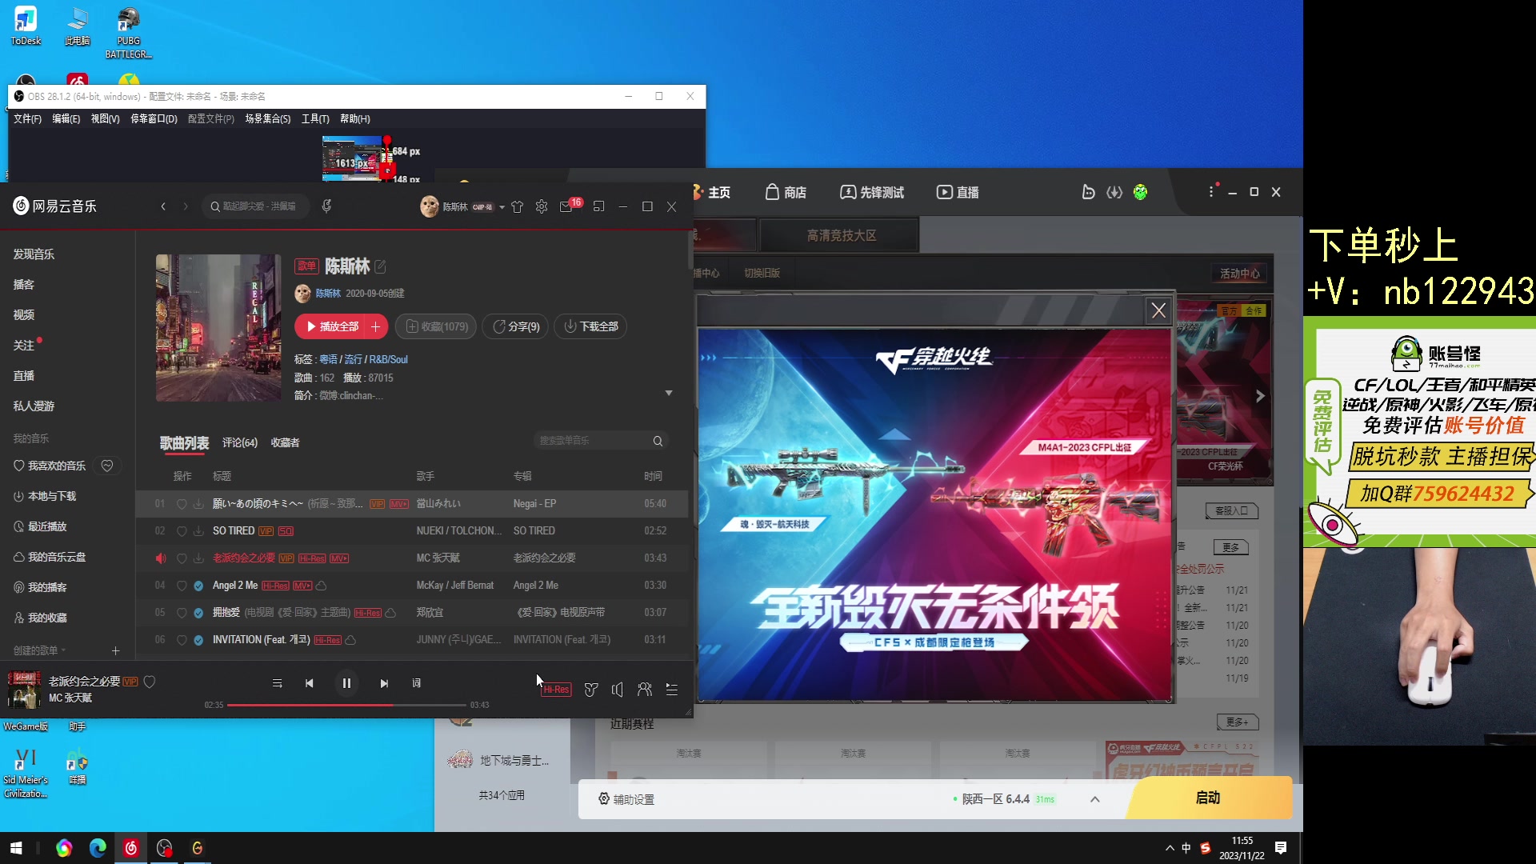Open the 工具(T) menu in OBS
Image resolution: width=1536 pixels, height=864 pixels.
315,118
